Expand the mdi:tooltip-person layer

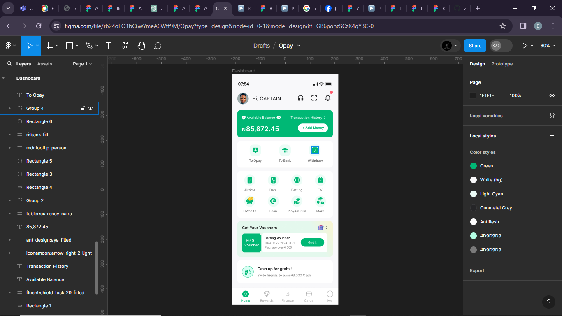coord(9,148)
